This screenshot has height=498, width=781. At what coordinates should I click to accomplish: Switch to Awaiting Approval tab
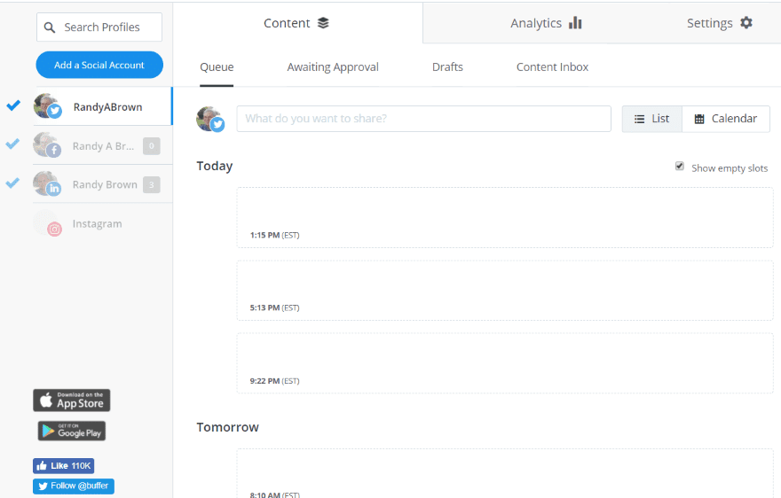[x=333, y=67]
